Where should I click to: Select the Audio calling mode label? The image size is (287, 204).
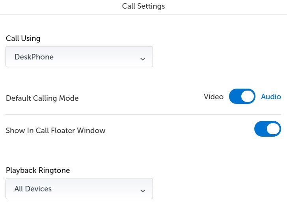pos(271,96)
